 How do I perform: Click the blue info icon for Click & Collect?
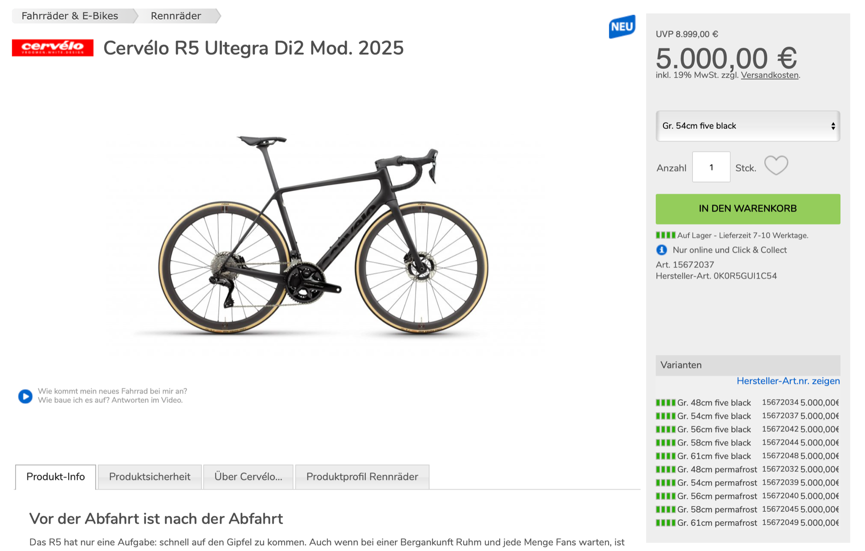[661, 250]
